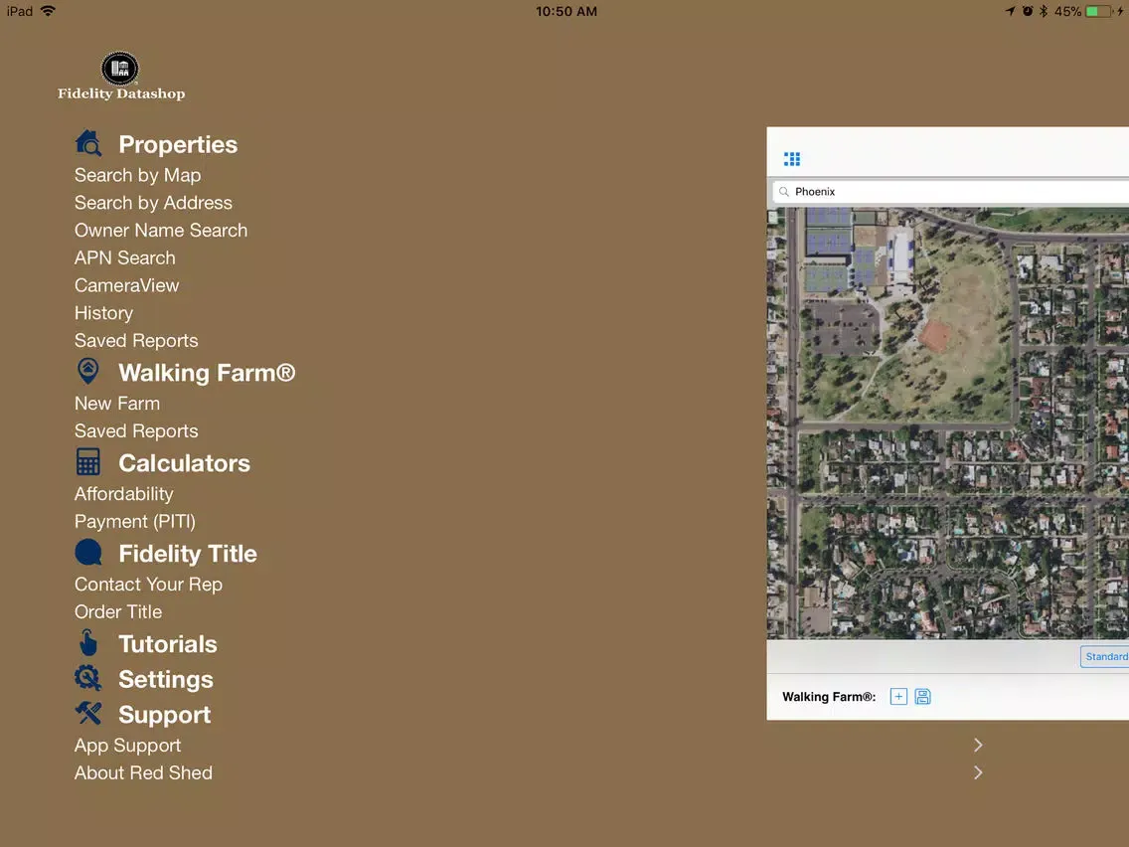Click the Fidelity Title chat bubble icon
1129x847 pixels.
click(88, 553)
